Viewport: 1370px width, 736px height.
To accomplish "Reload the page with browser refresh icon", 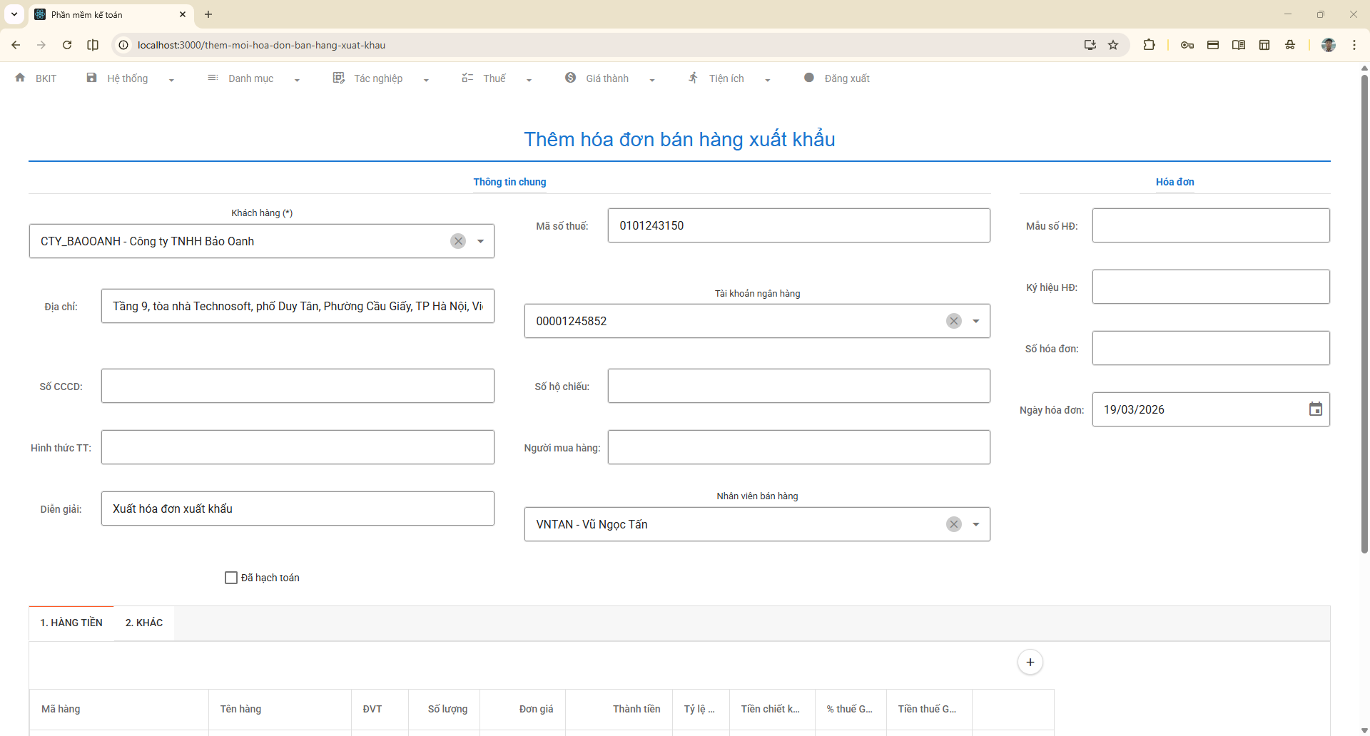I will [67, 45].
